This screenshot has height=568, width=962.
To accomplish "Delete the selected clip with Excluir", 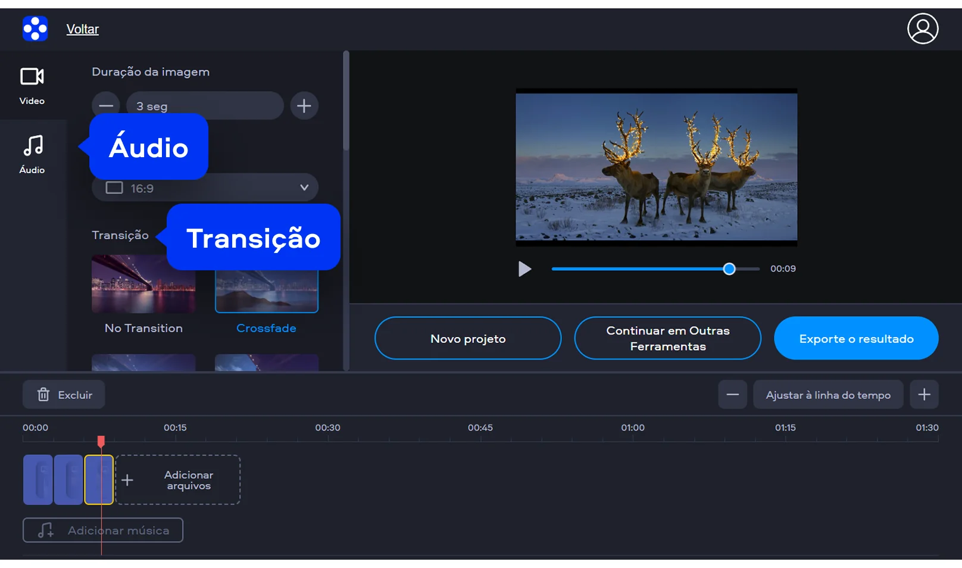I will tap(64, 395).
